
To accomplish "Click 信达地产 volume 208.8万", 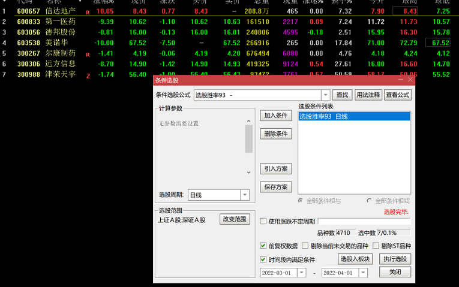I will [256, 11].
